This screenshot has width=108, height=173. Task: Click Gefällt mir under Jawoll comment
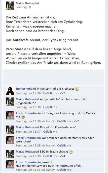64,170
